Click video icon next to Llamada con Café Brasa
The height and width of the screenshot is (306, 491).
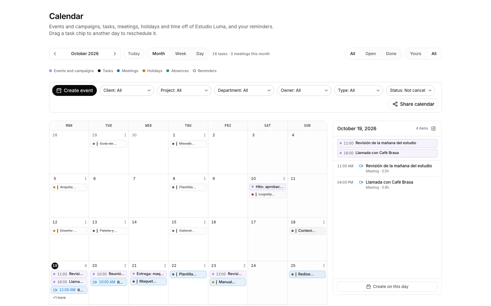361,182
